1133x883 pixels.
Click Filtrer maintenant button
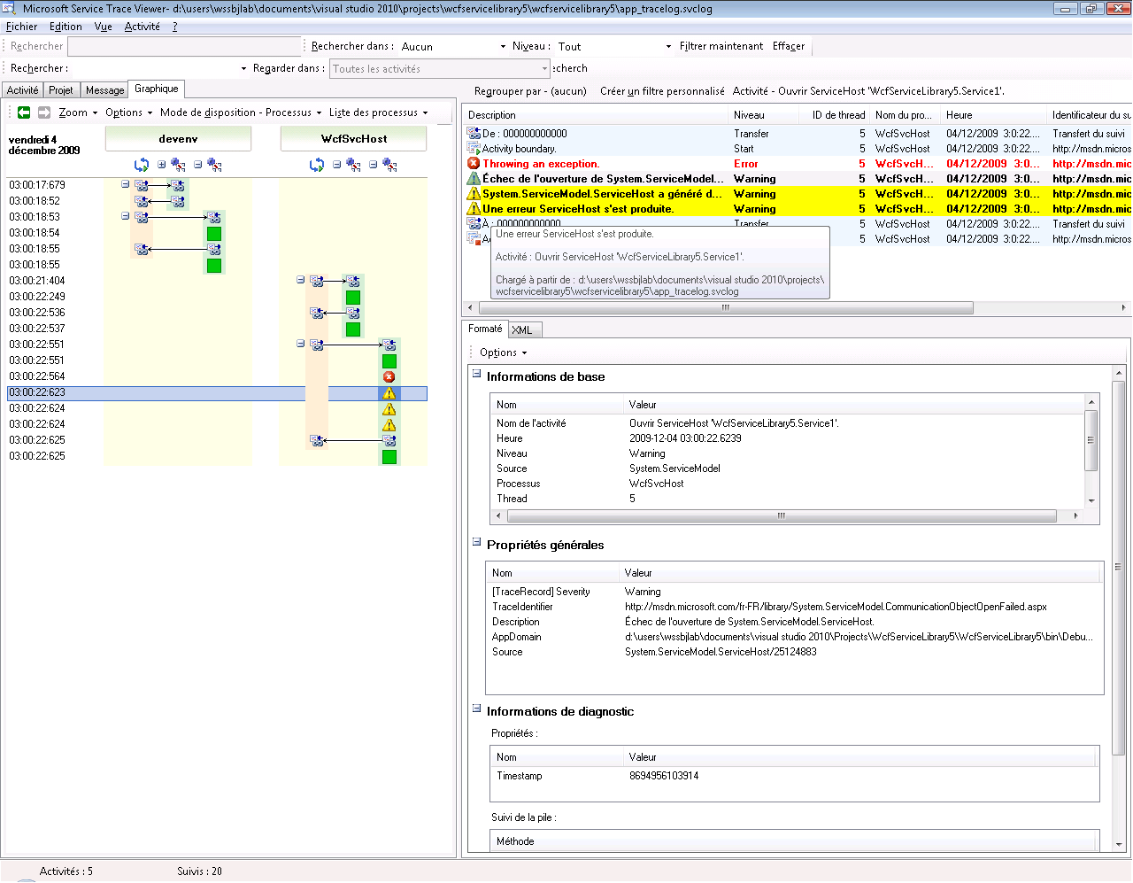[721, 46]
